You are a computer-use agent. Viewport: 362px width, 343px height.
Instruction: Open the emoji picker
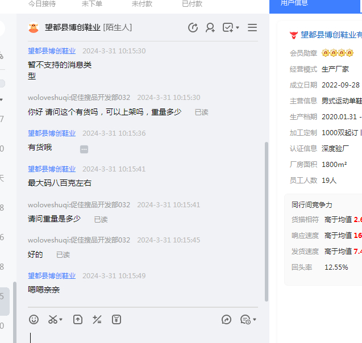click(34, 320)
